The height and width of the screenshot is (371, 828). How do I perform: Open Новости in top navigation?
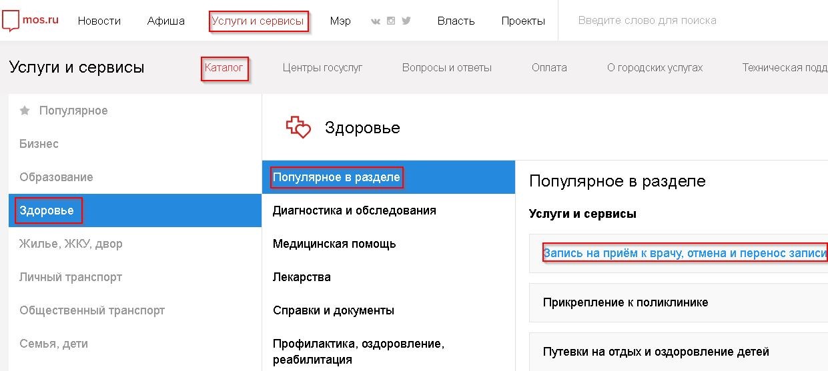point(99,21)
